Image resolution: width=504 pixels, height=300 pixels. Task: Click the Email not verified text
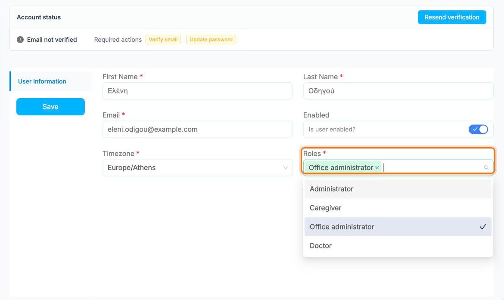[x=52, y=40]
